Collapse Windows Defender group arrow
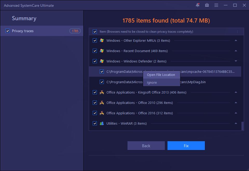The width and height of the screenshot is (249, 171). click(x=236, y=61)
